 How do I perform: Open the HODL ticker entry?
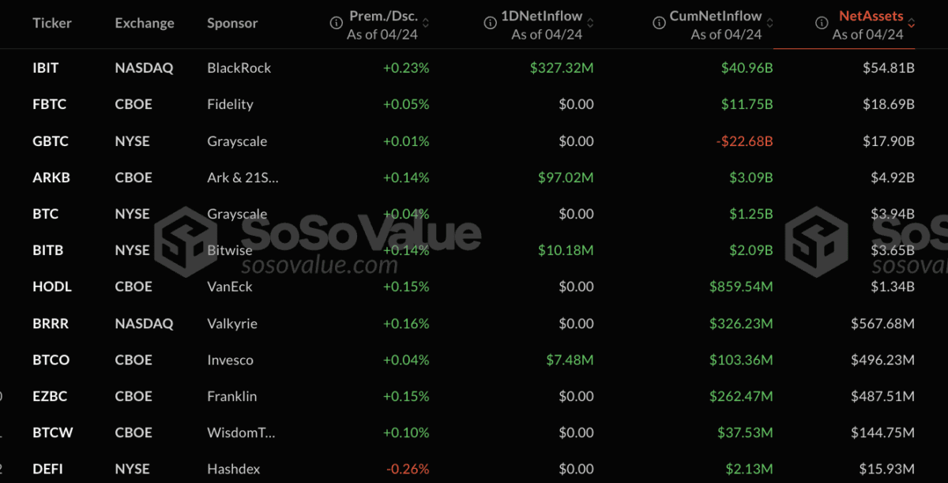coord(52,286)
